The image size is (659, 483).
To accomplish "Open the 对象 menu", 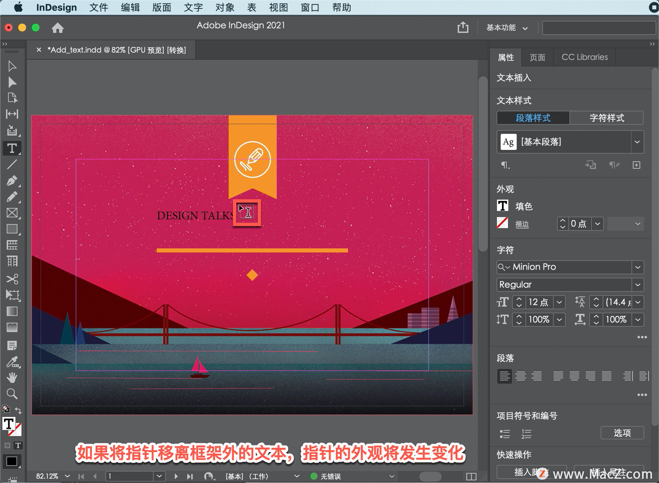I will point(225,7).
